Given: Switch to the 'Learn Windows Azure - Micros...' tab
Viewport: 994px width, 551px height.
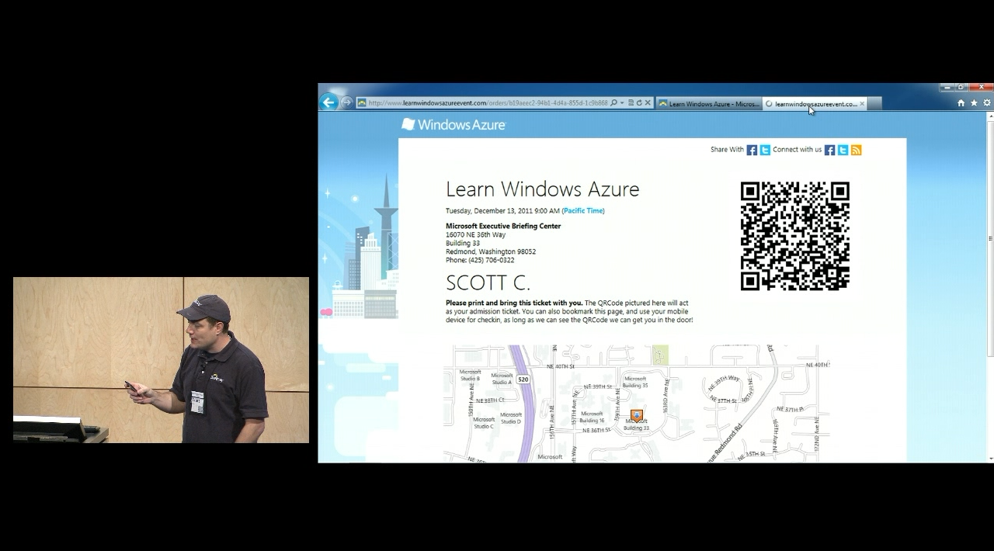Looking at the screenshot, I should [x=709, y=103].
